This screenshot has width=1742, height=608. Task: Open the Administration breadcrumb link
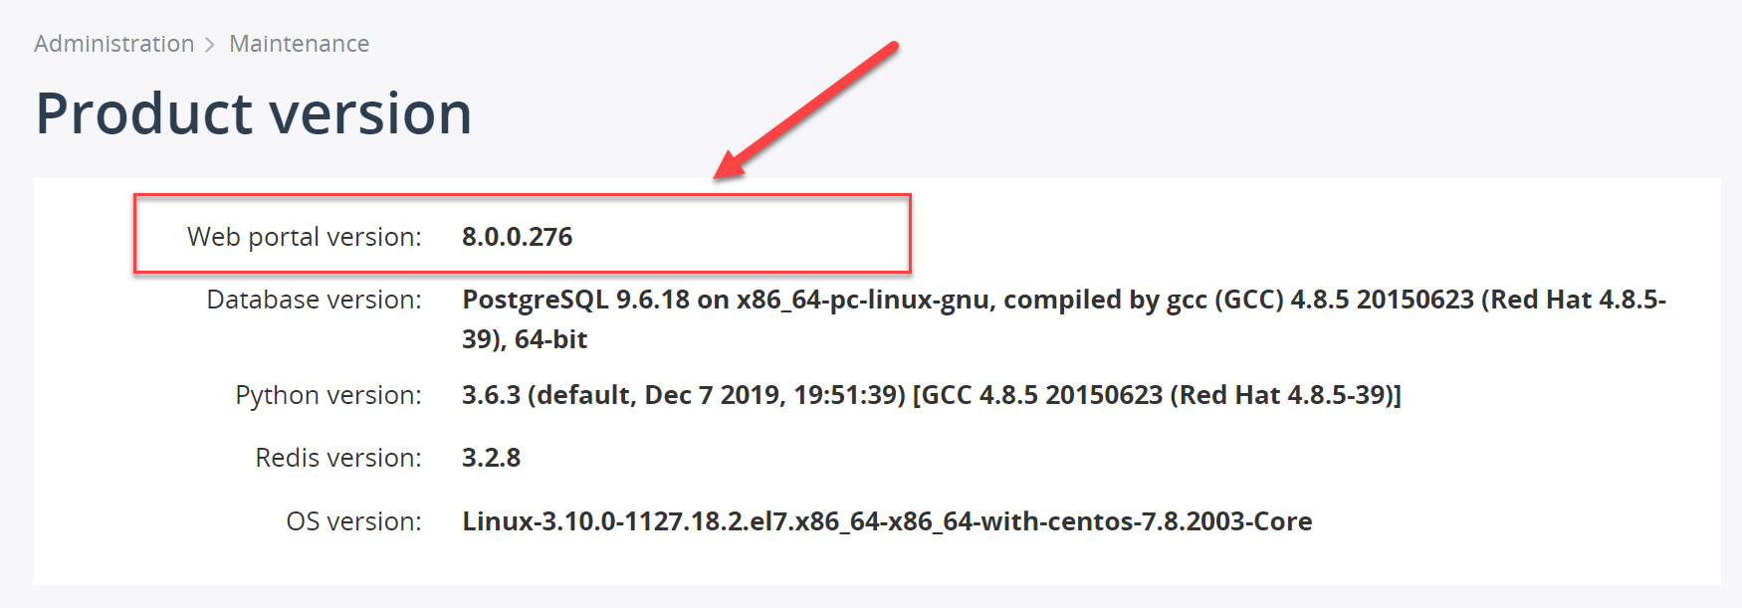click(x=114, y=44)
